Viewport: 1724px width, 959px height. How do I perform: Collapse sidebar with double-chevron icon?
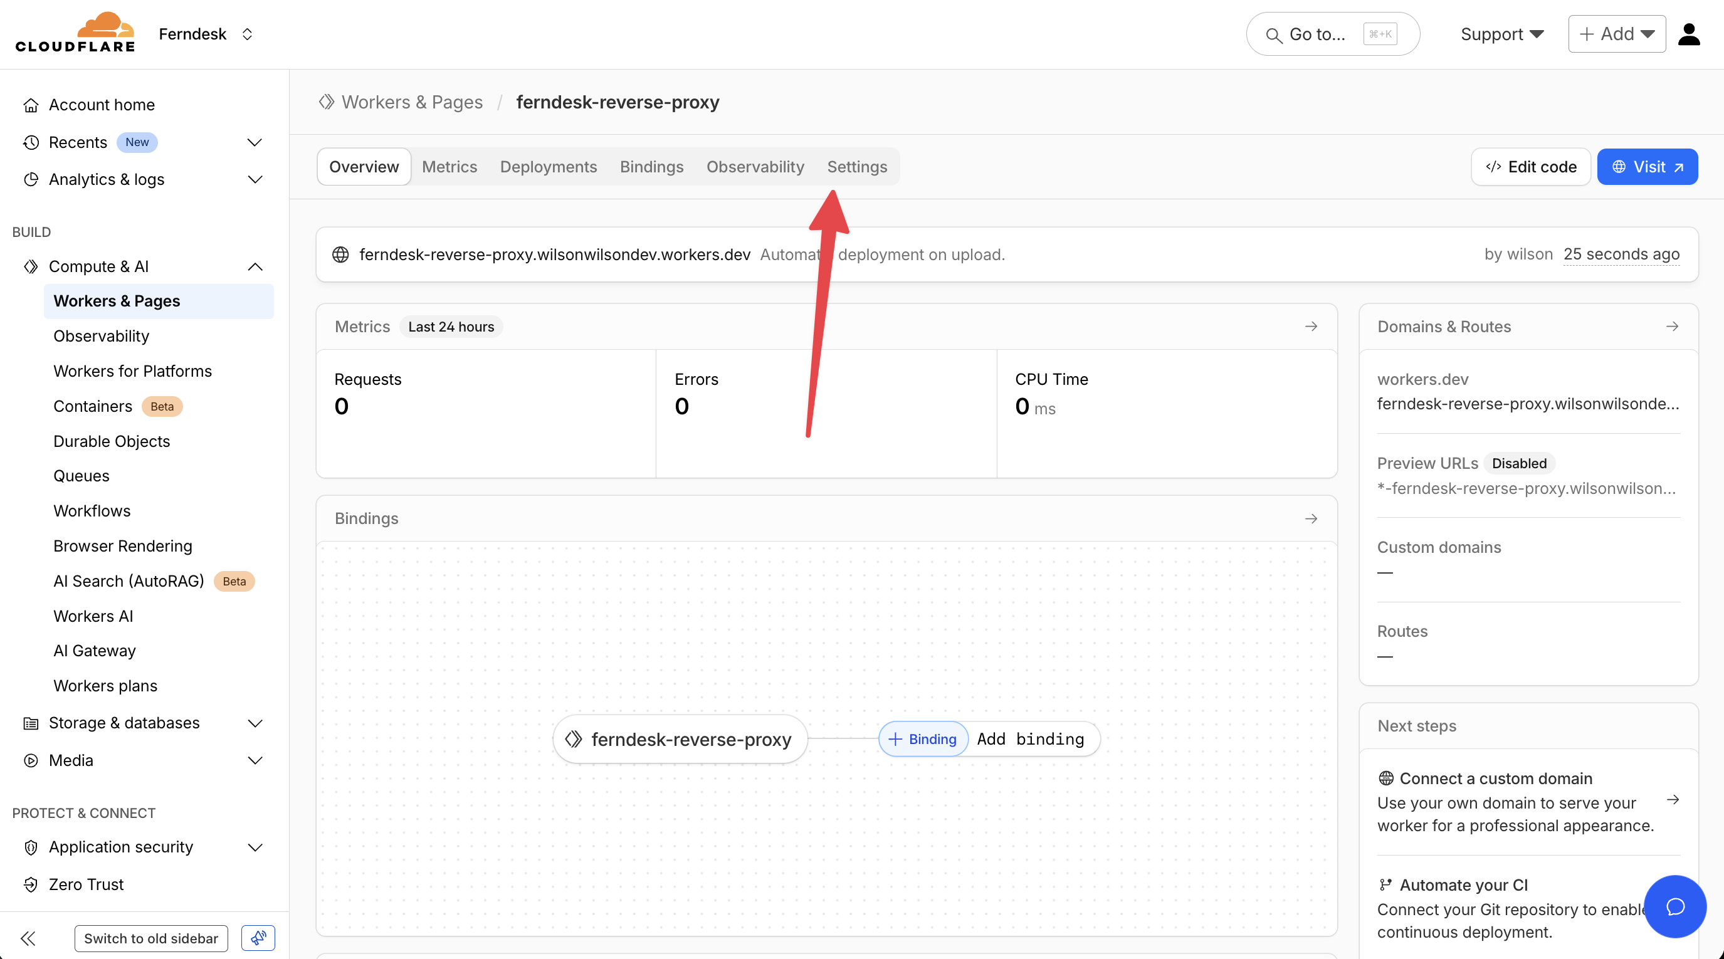(28, 938)
